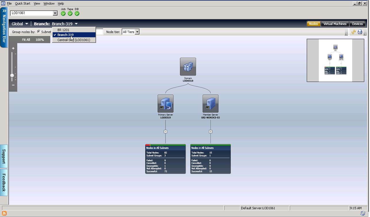Expand the Navigation Bar with double-arrow icon

point(4,11)
